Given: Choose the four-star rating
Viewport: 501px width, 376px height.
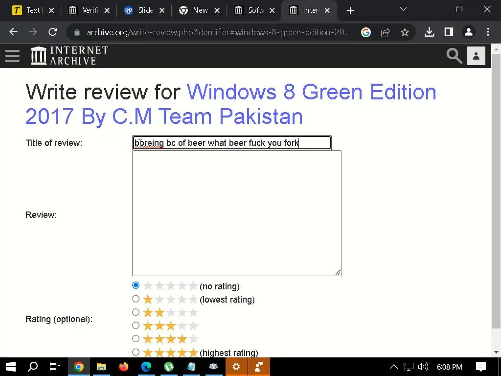Looking at the screenshot, I should (136, 339).
